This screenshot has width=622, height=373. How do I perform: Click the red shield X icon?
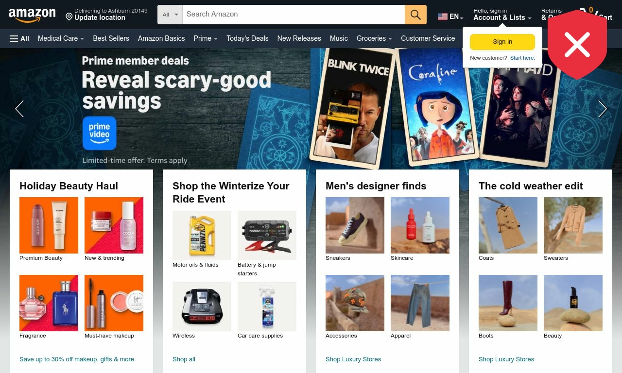click(x=577, y=45)
